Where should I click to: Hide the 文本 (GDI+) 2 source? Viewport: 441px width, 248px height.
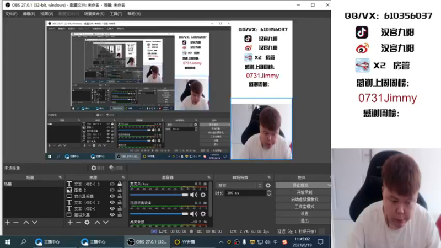tap(112, 202)
